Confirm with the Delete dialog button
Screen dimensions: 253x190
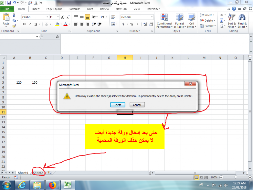pyautogui.click(x=118, y=105)
